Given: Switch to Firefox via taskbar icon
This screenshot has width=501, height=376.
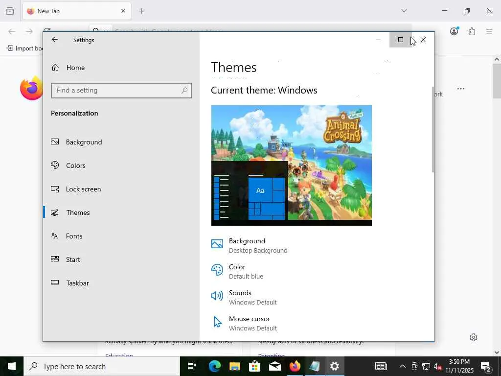Looking at the screenshot, I should [295, 366].
